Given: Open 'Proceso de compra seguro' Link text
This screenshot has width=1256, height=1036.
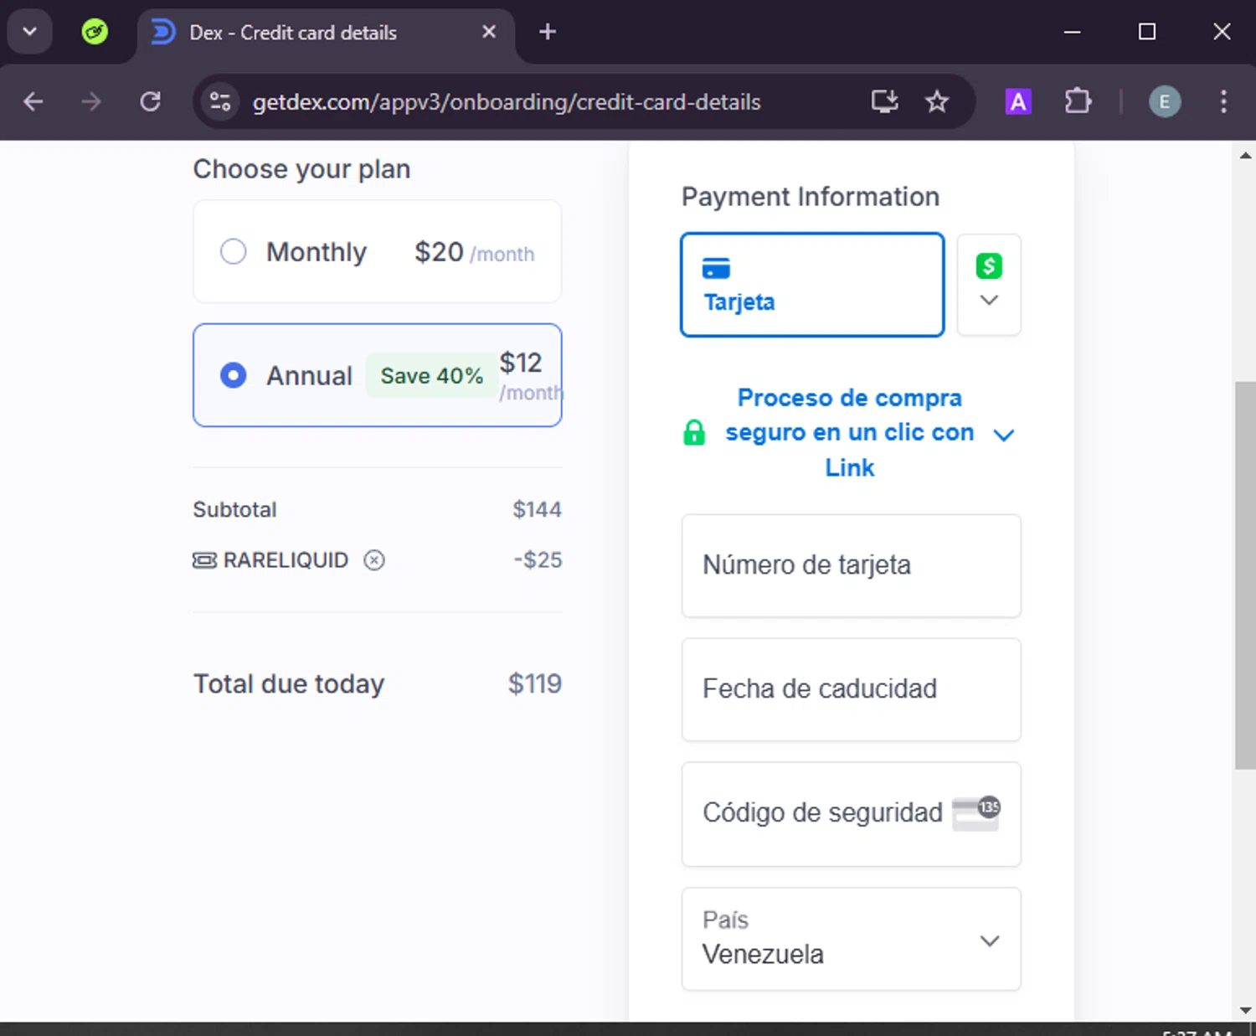Looking at the screenshot, I should pos(849,432).
